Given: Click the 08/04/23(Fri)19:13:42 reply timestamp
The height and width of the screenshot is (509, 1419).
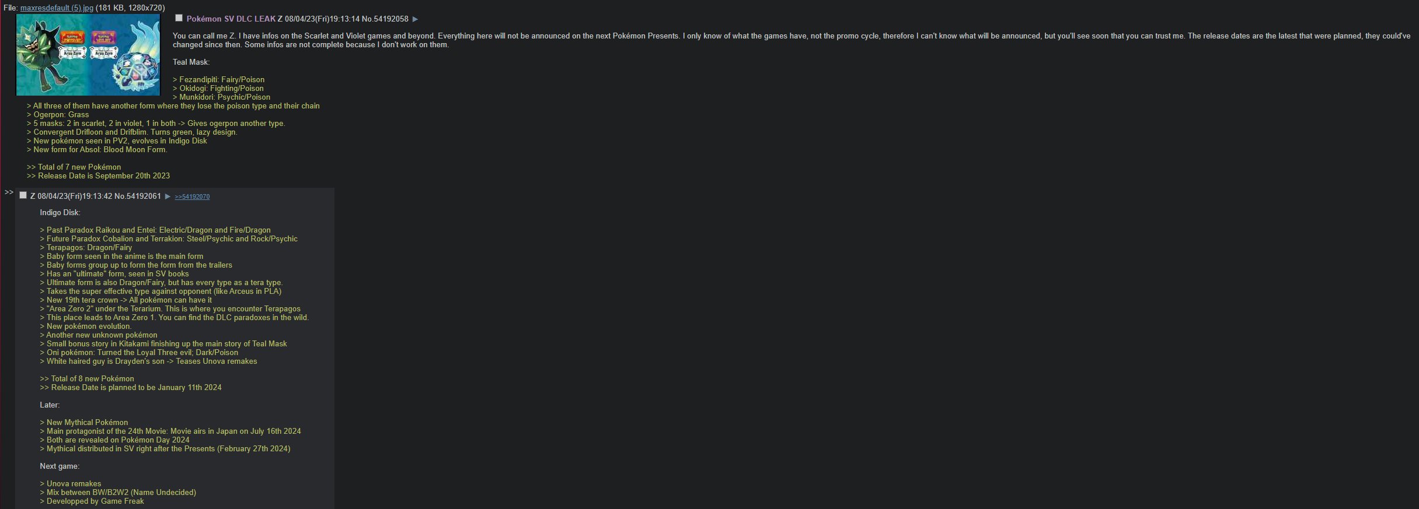Looking at the screenshot, I should (75, 196).
